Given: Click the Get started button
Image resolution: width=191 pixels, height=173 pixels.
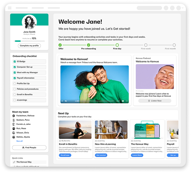Looking at the screenshot, I should click(101, 155).
